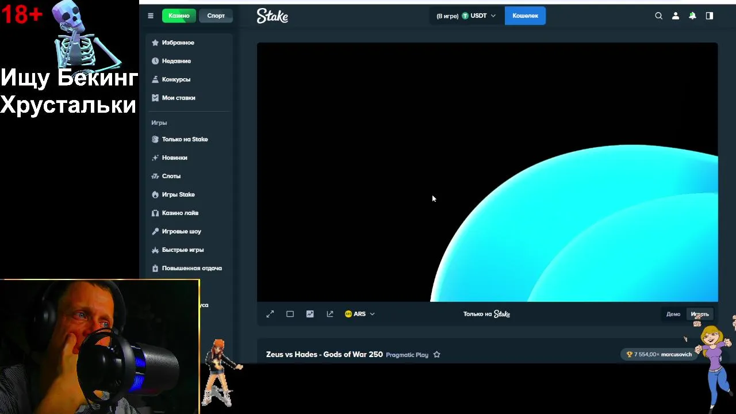Click the headset icon beside Казино лайв
The height and width of the screenshot is (414, 736).
[155, 213]
